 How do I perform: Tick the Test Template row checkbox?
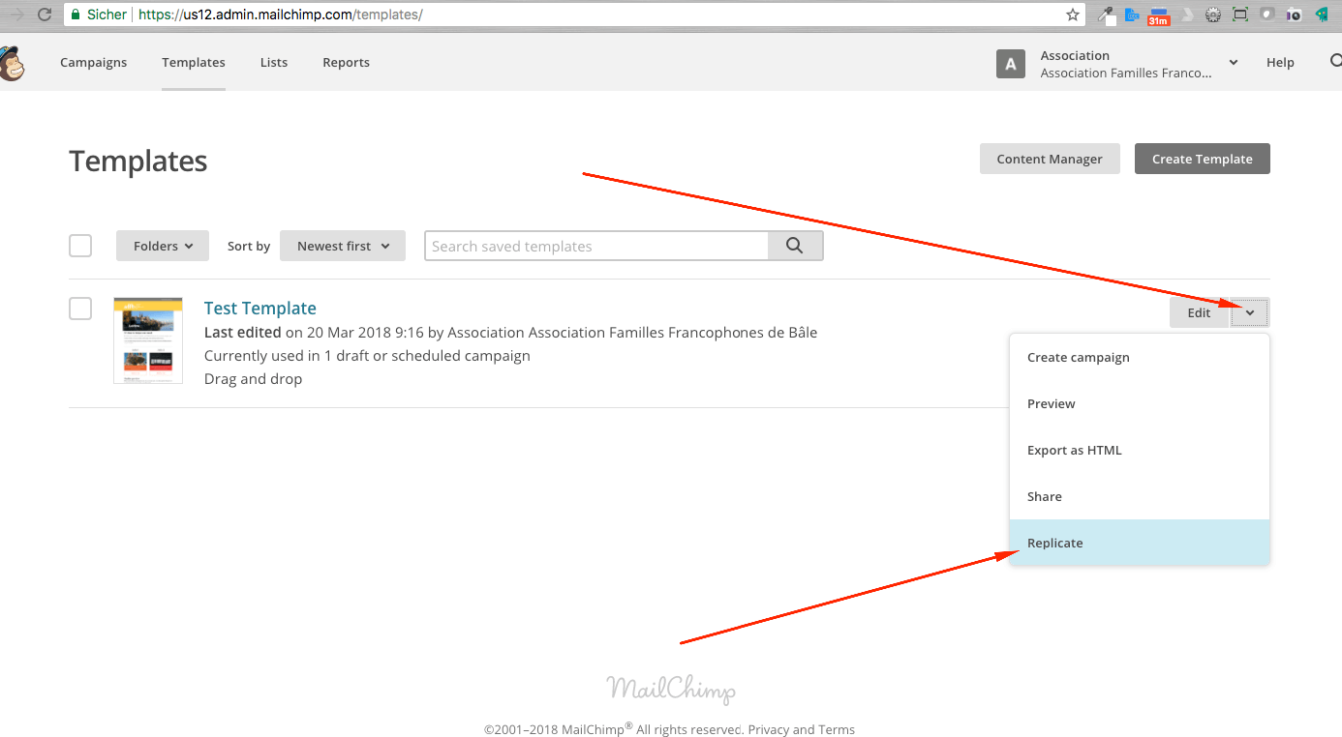tap(80, 309)
